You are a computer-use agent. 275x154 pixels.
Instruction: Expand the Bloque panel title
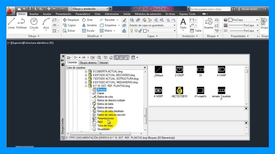point(213,36)
